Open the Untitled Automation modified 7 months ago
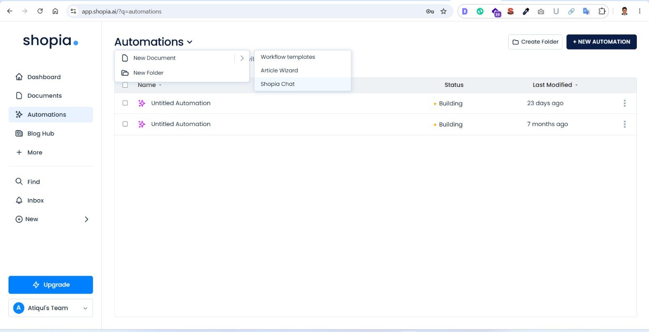 [x=181, y=124]
